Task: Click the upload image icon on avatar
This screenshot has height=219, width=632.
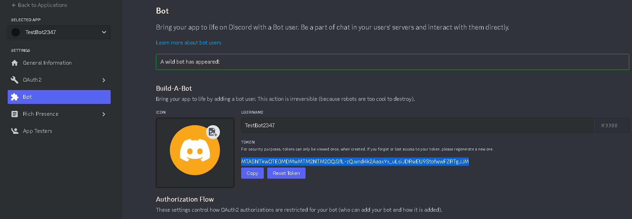Action: (213, 132)
